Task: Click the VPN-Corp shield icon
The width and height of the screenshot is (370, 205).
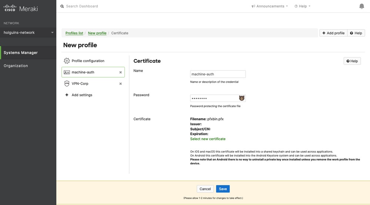Action: pyautogui.click(x=67, y=83)
